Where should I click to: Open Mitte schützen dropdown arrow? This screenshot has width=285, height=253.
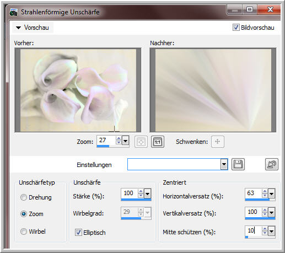272,231
